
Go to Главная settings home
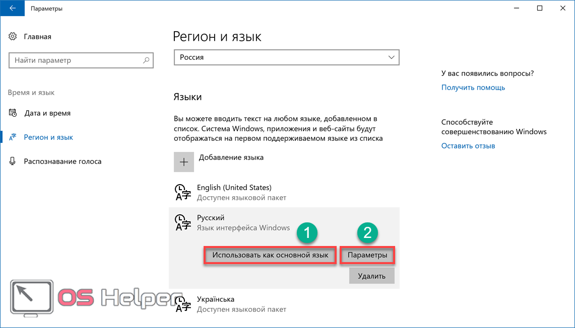[37, 37]
